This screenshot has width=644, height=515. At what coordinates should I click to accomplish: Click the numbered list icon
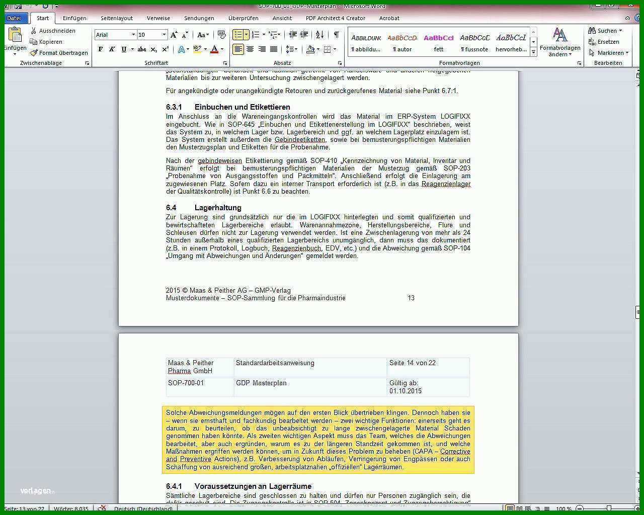pyautogui.click(x=255, y=35)
